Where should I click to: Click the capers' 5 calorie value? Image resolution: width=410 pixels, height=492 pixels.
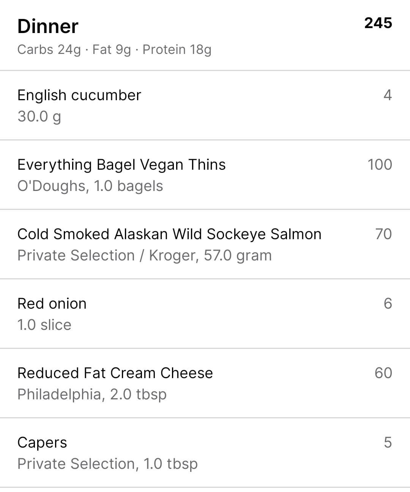(x=388, y=443)
